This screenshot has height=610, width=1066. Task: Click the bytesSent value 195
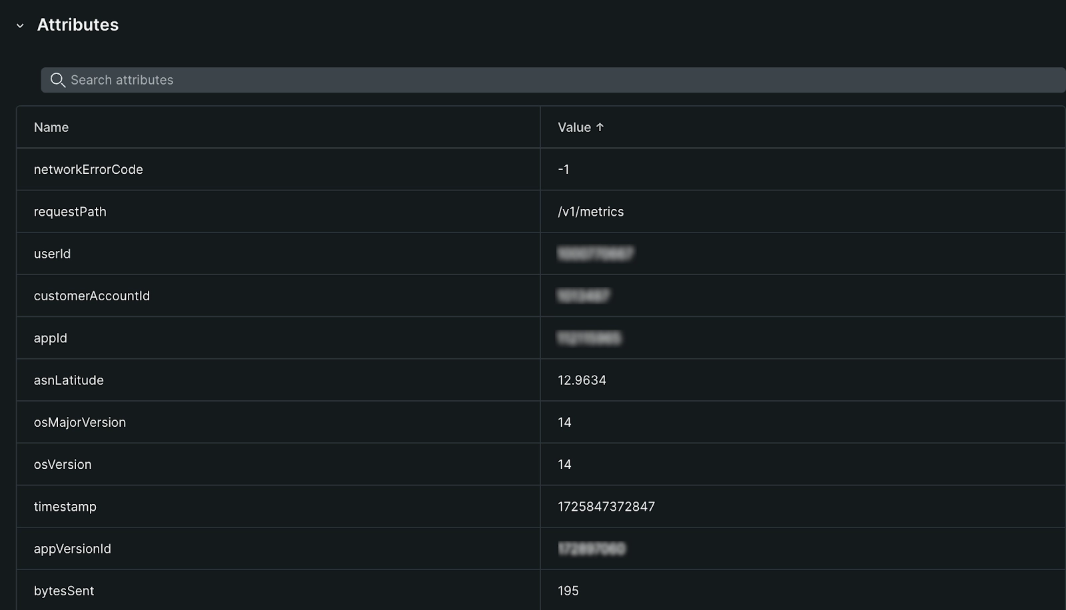(568, 591)
